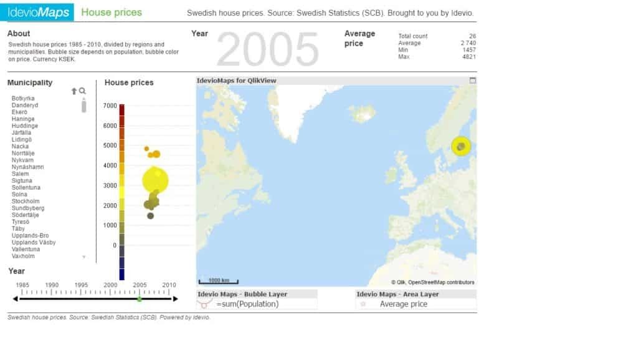Click the area layer icon beside Average price

[364, 304]
